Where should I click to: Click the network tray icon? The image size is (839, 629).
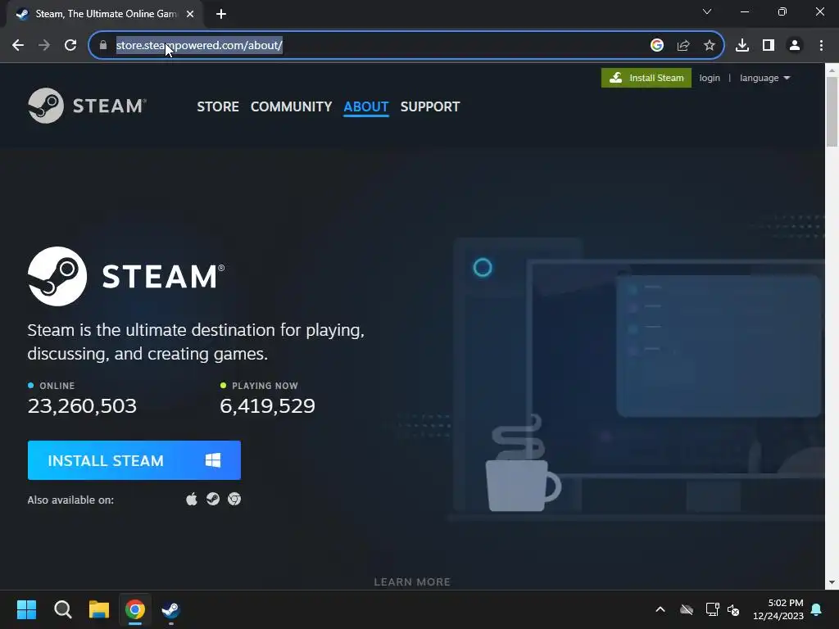pyautogui.click(x=712, y=609)
